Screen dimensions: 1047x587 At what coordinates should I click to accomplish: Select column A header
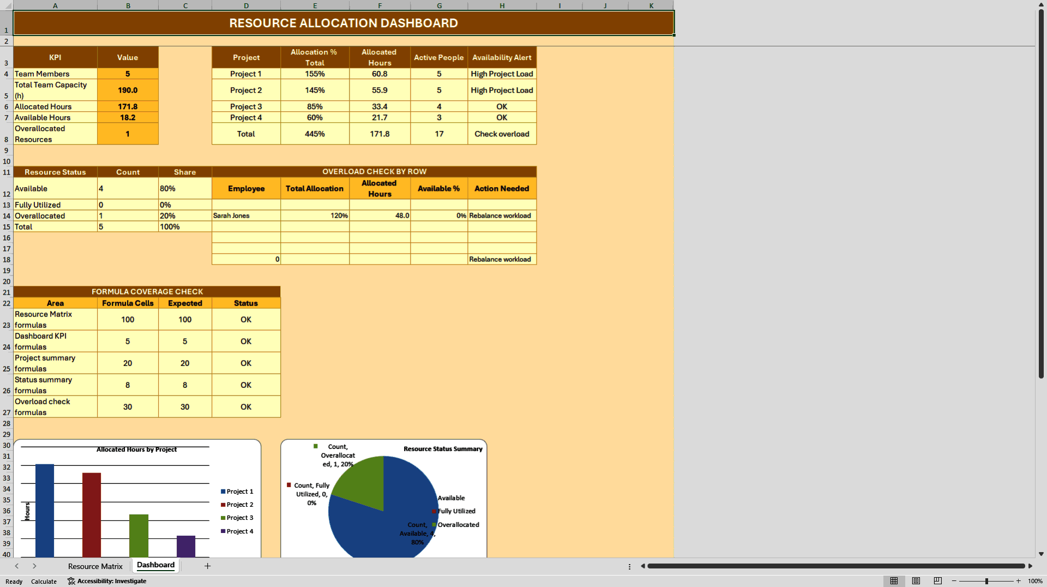[x=55, y=5]
